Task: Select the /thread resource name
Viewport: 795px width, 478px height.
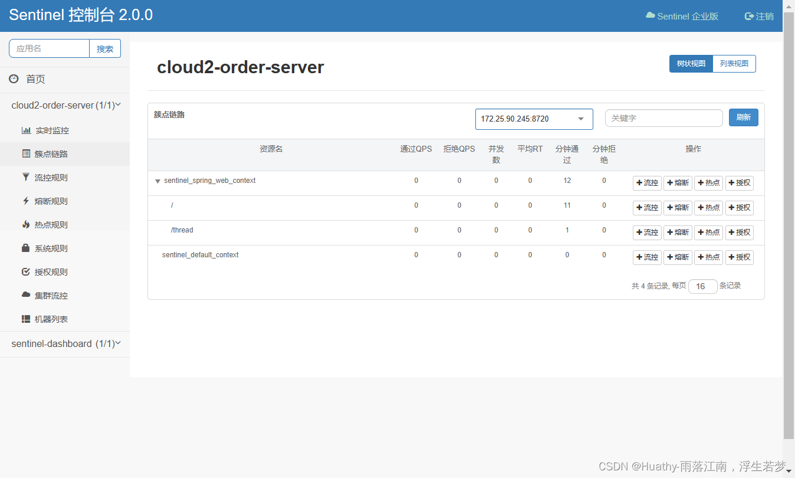Action: (182, 230)
